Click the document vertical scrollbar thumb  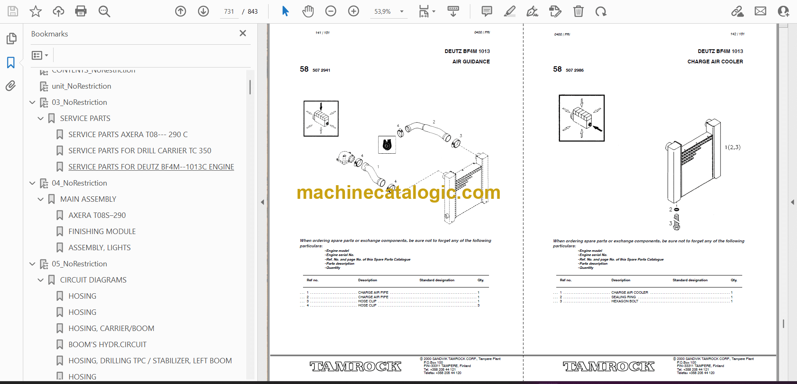pos(783,324)
